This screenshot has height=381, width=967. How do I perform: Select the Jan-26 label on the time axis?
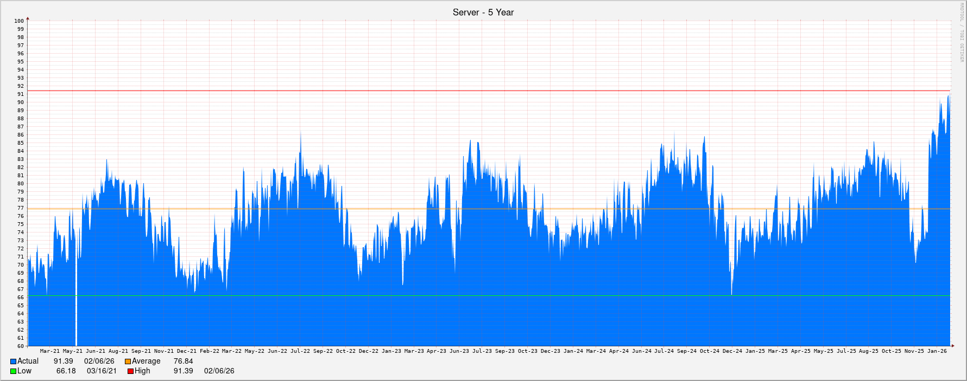pyautogui.click(x=937, y=351)
